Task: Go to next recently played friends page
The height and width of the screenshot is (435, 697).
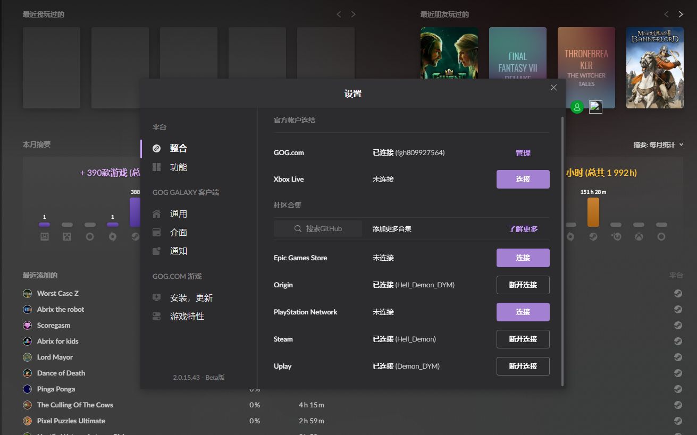Action: pos(681,14)
